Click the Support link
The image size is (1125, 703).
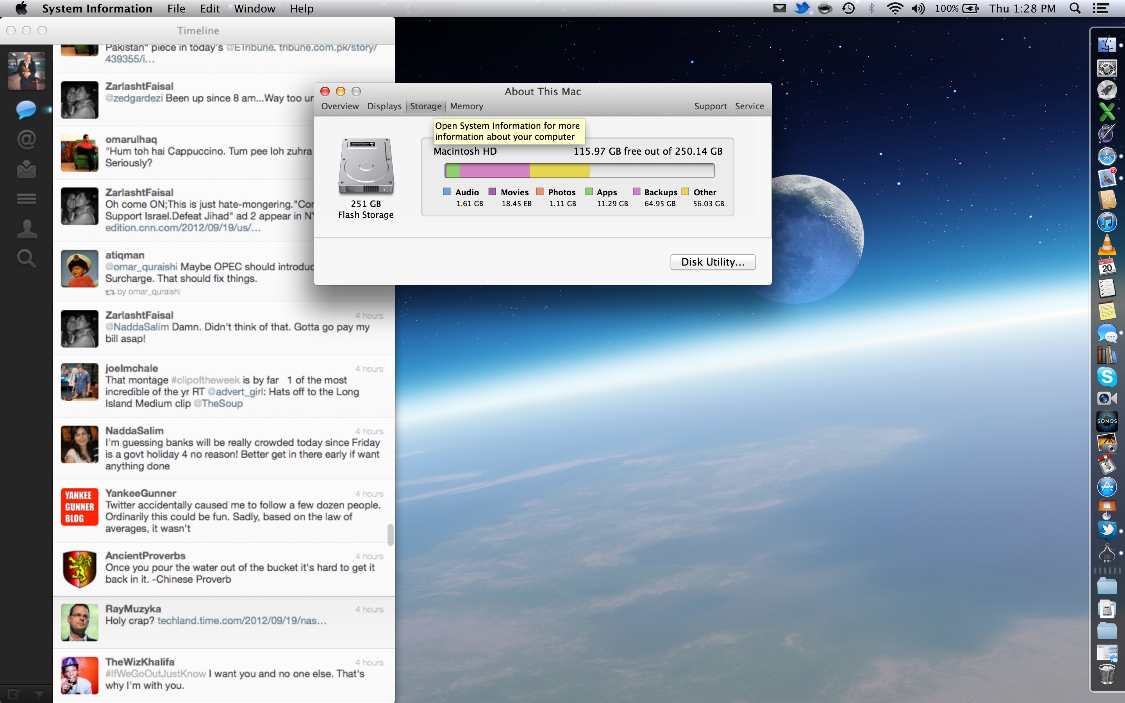[710, 106]
